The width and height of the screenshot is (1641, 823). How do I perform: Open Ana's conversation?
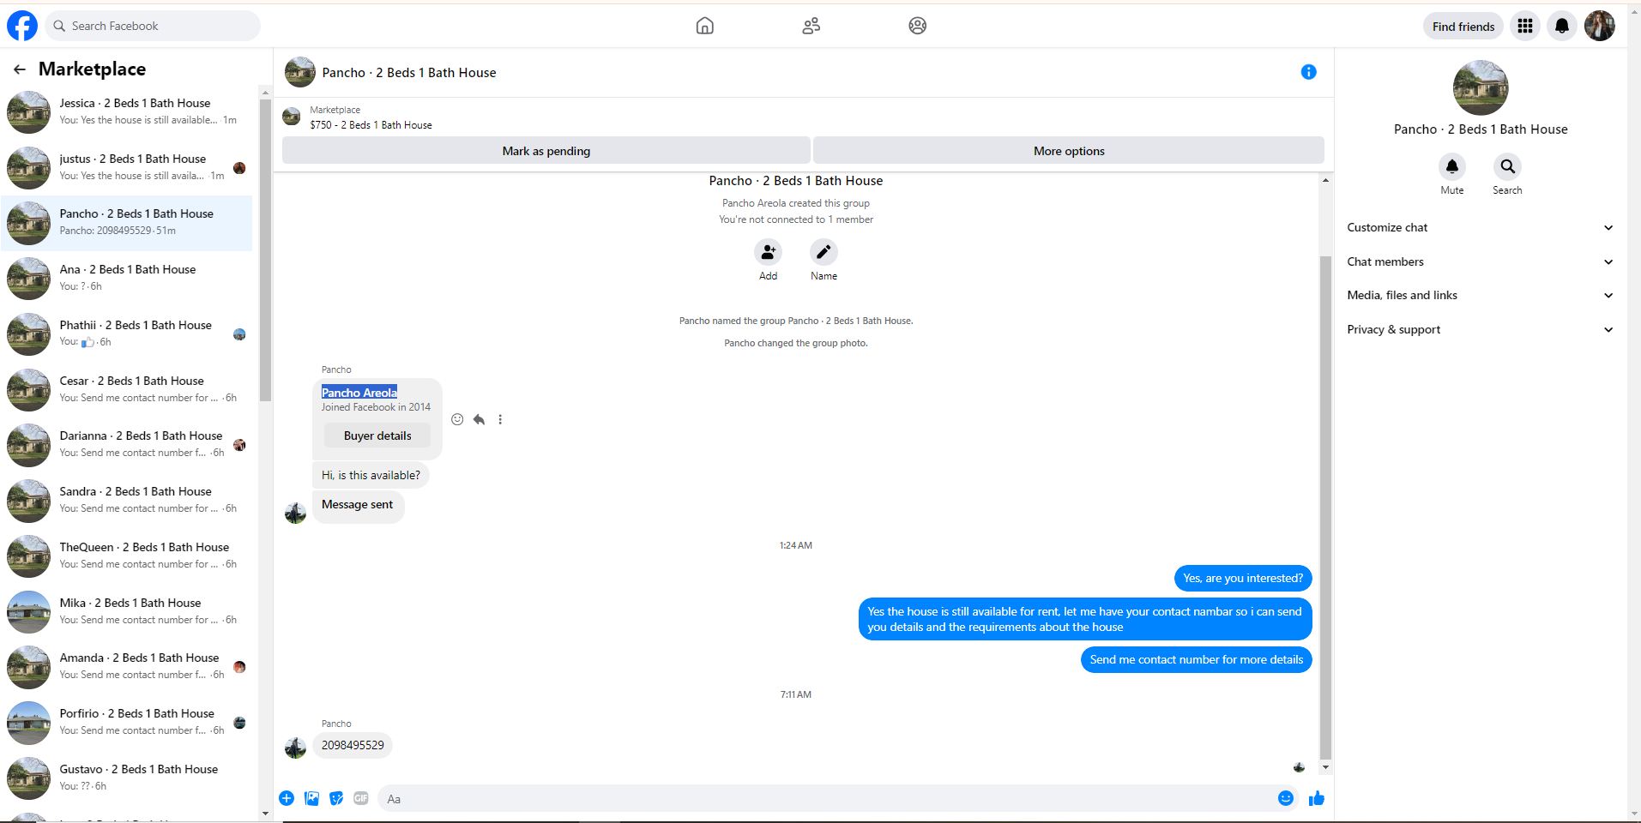[x=129, y=278]
